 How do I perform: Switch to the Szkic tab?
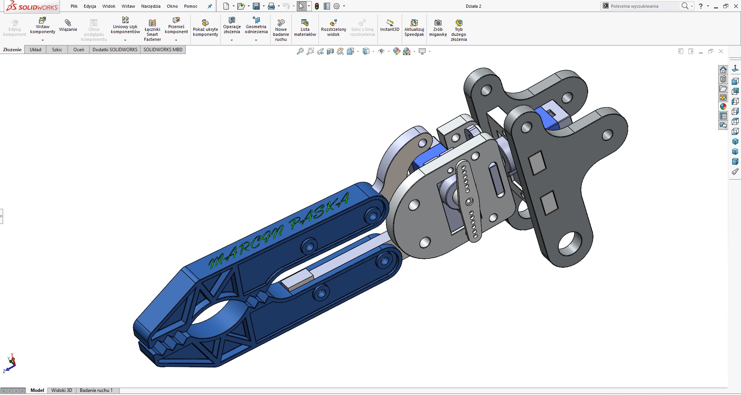tap(57, 50)
